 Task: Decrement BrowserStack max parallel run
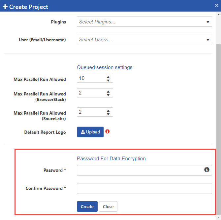click(x=108, y=95)
